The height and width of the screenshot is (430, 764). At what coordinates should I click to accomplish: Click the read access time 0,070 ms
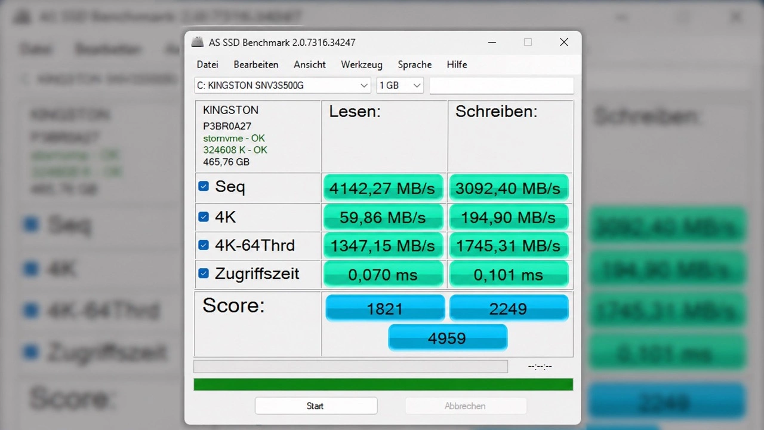point(383,274)
